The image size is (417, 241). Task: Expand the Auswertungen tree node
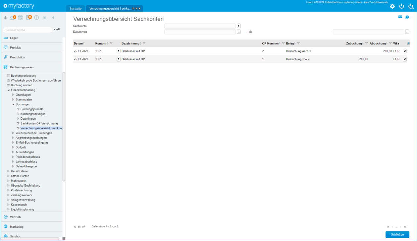(x=13, y=152)
